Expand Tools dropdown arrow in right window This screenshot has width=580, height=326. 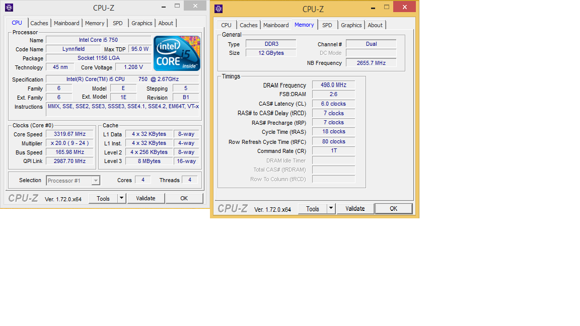coord(331,208)
